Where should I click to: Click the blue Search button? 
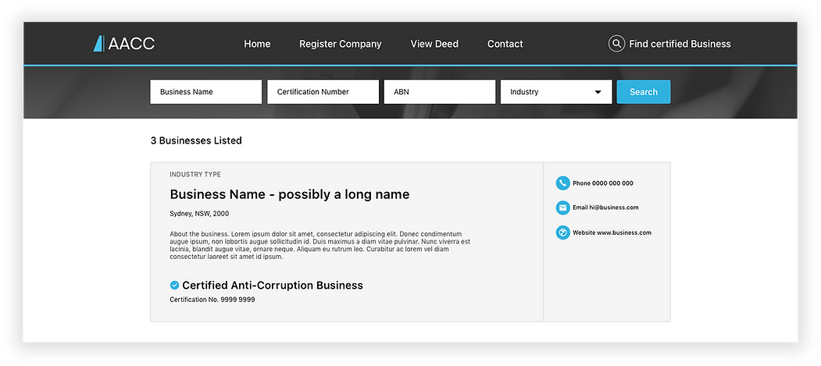point(644,91)
